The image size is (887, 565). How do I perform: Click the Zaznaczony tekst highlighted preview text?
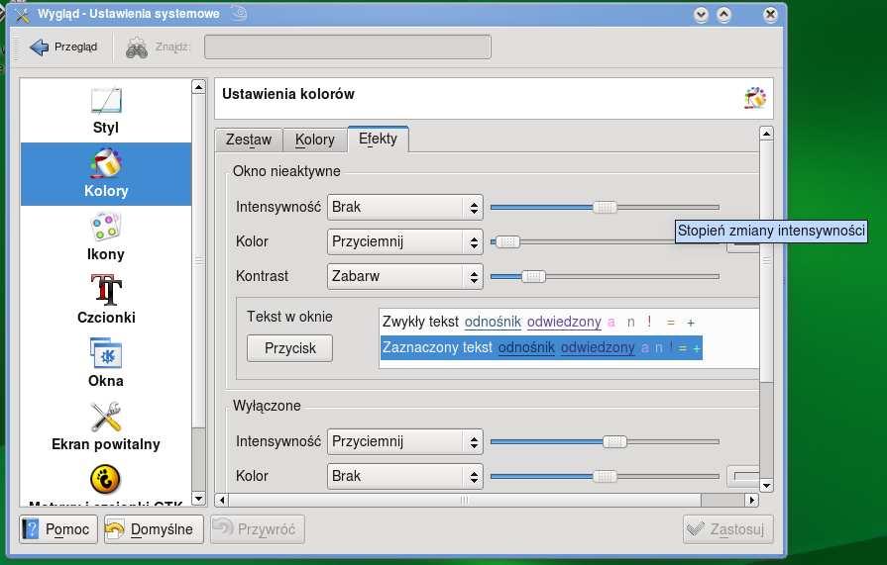tap(437, 347)
